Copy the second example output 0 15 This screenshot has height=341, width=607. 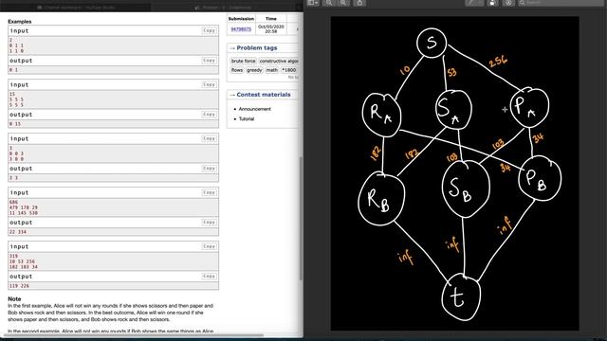209,114
